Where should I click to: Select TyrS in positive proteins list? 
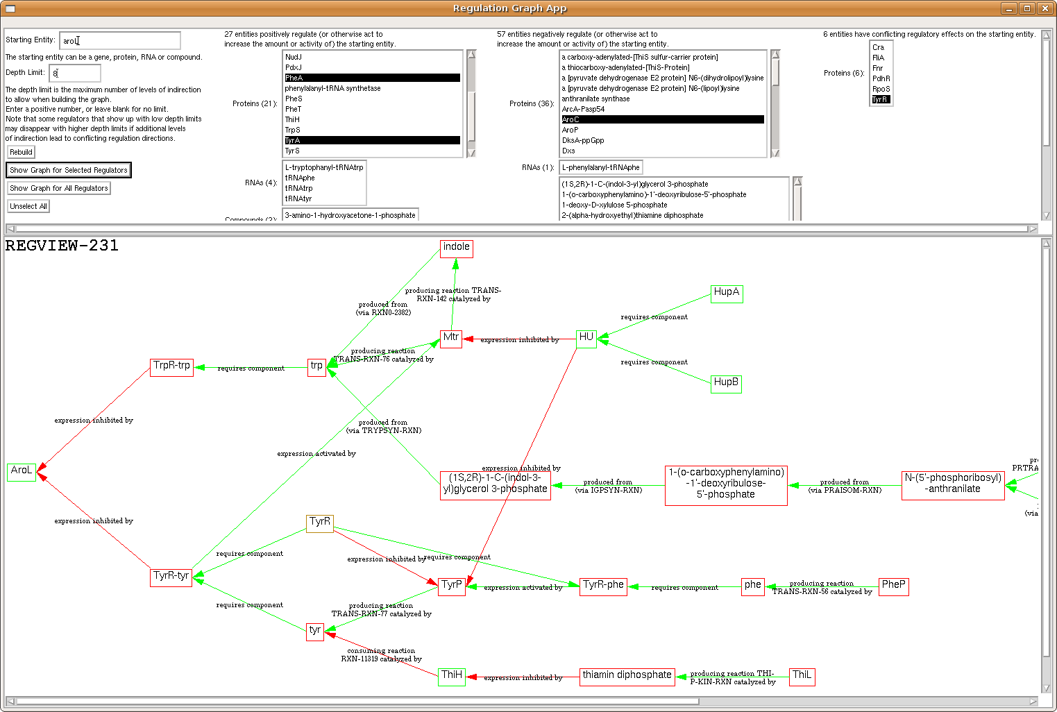pos(372,151)
